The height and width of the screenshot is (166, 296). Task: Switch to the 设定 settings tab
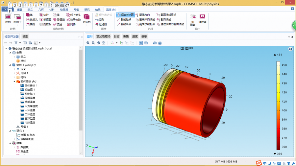click(x=25, y=36)
